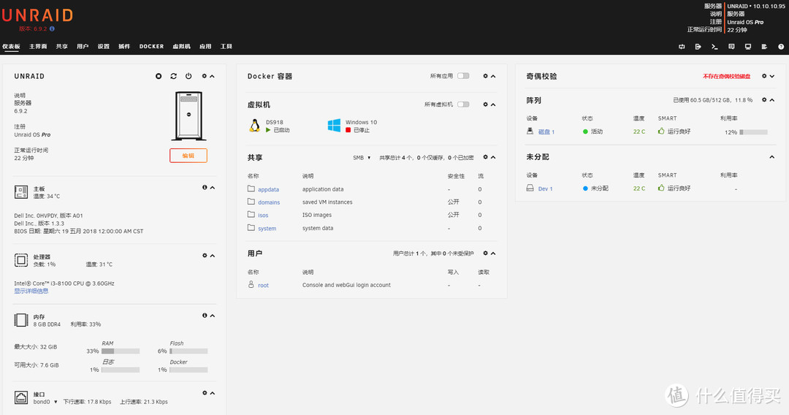Click the info icon next to version 6.9.2
789x415 pixels.
tap(52, 28)
